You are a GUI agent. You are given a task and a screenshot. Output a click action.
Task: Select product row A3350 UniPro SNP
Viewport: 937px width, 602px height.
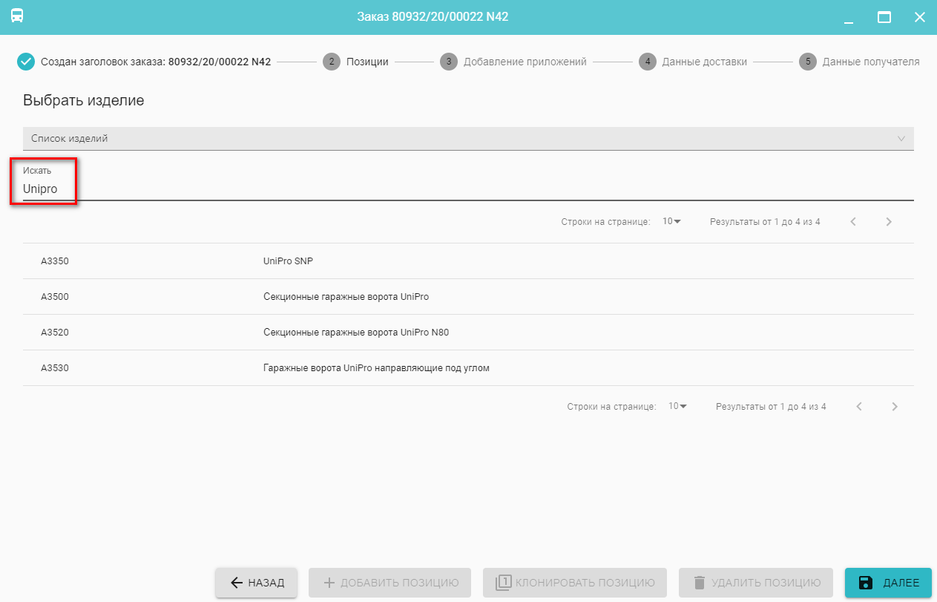467,261
